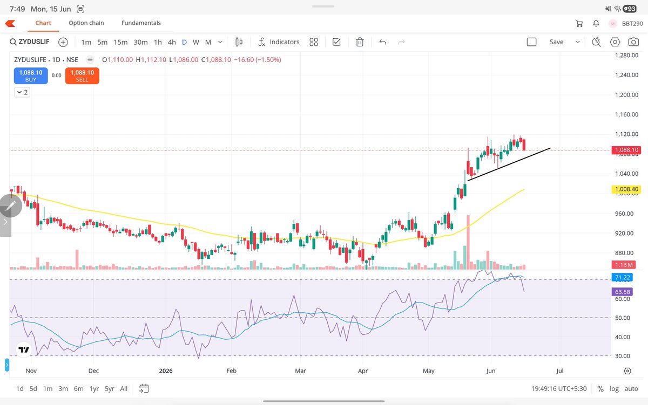The height and width of the screenshot is (405, 648).
Task: Expand the left side panel arrow
Action: 5,222
